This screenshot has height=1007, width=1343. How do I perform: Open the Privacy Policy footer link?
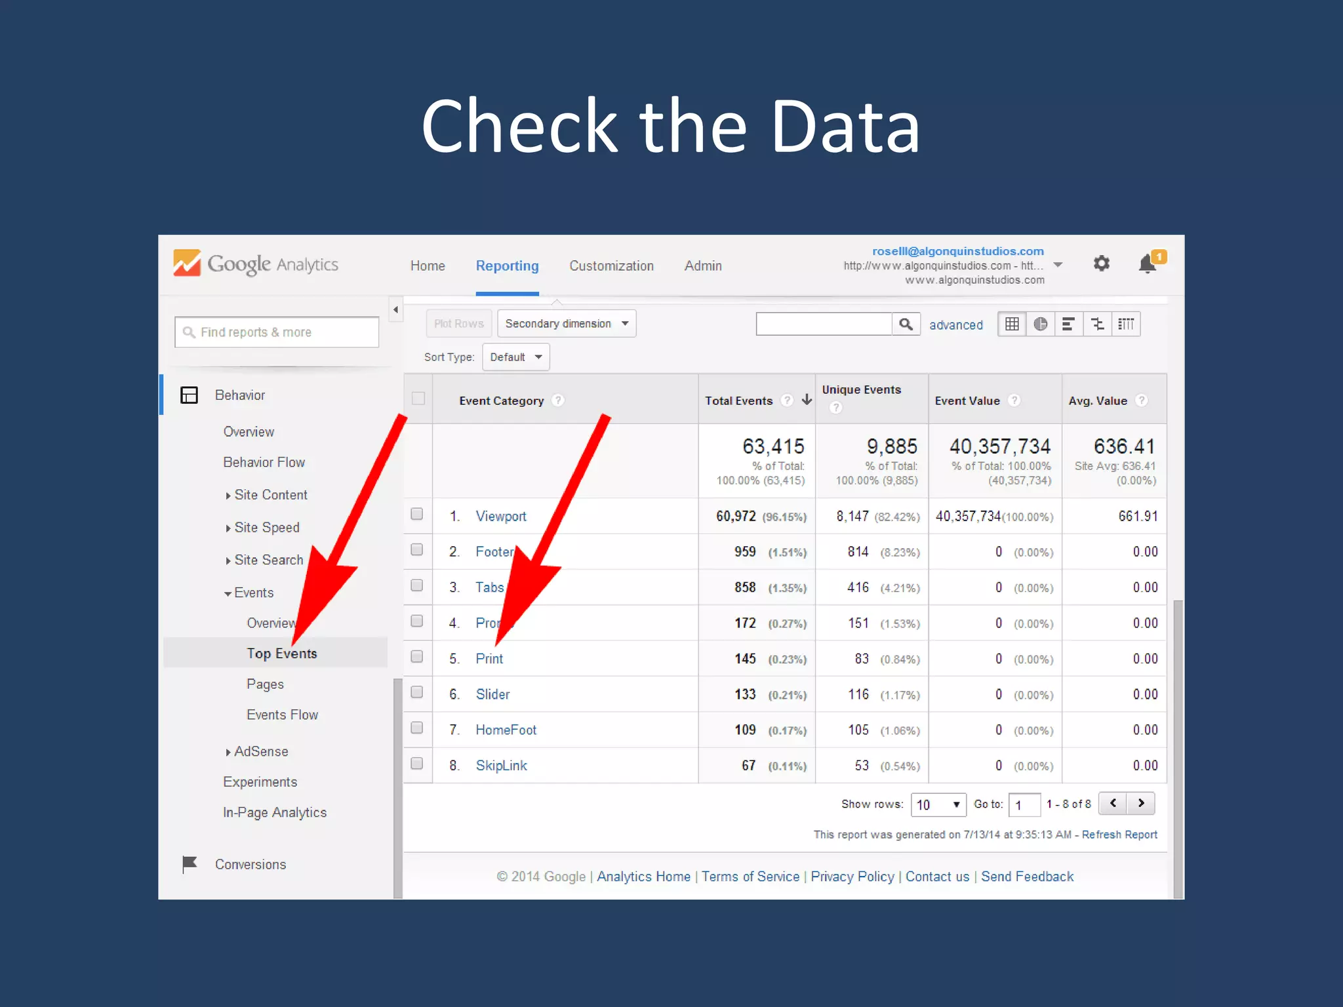point(852,877)
